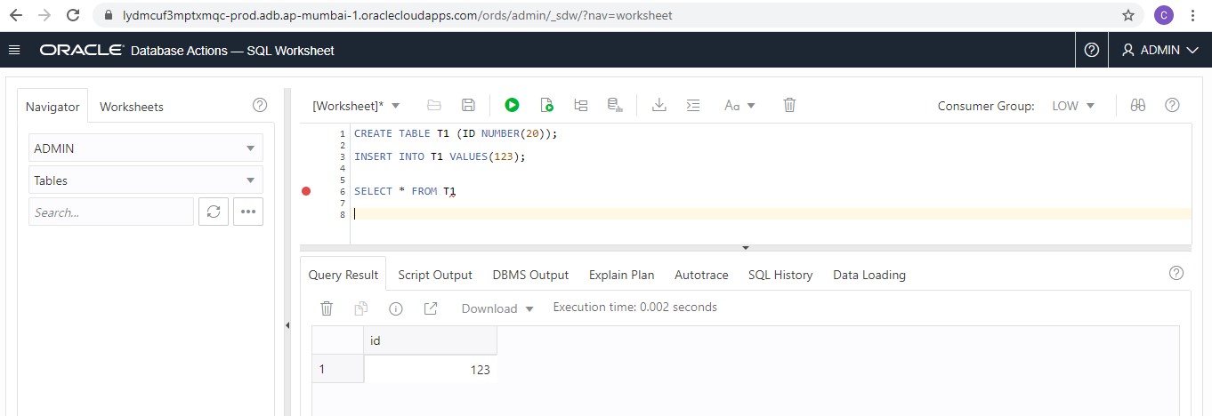The height and width of the screenshot is (416, 1212).
Task: Click the browser address bar URL
Action: point(397,15)
